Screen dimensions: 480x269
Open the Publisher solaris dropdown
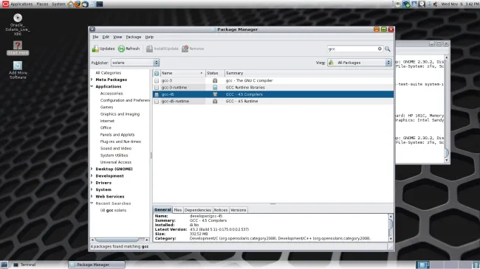pyautogui.click(x=135, y=63)
